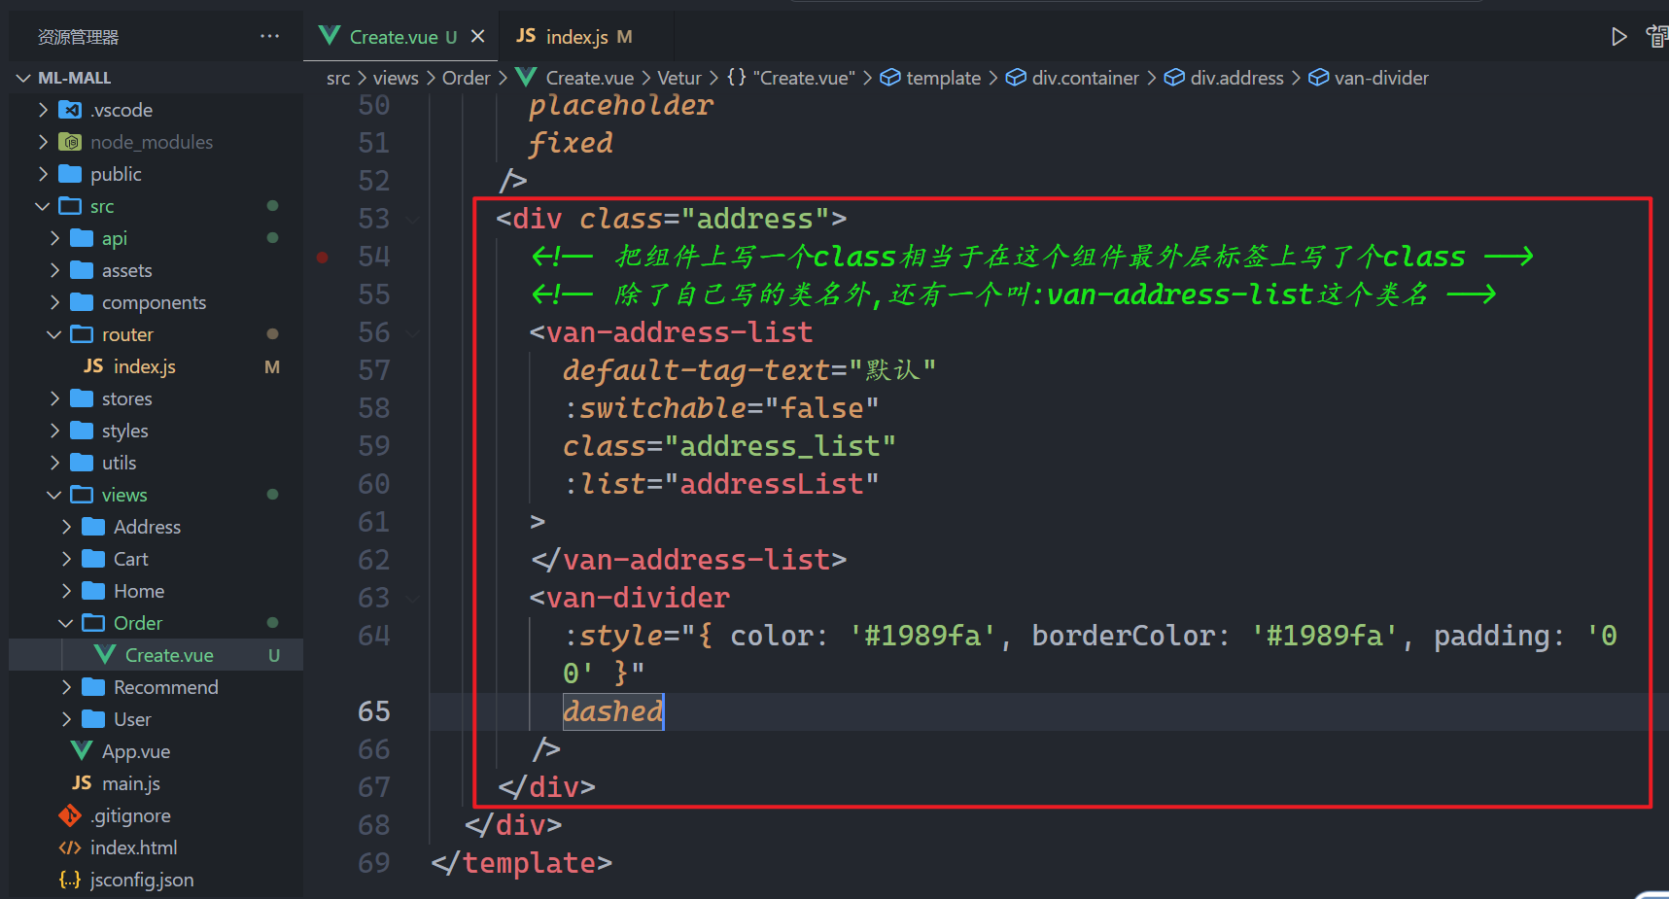Select Create.vue in the file tree
This screenshot has width=1669, height=899.
click(x=156, y=655)
